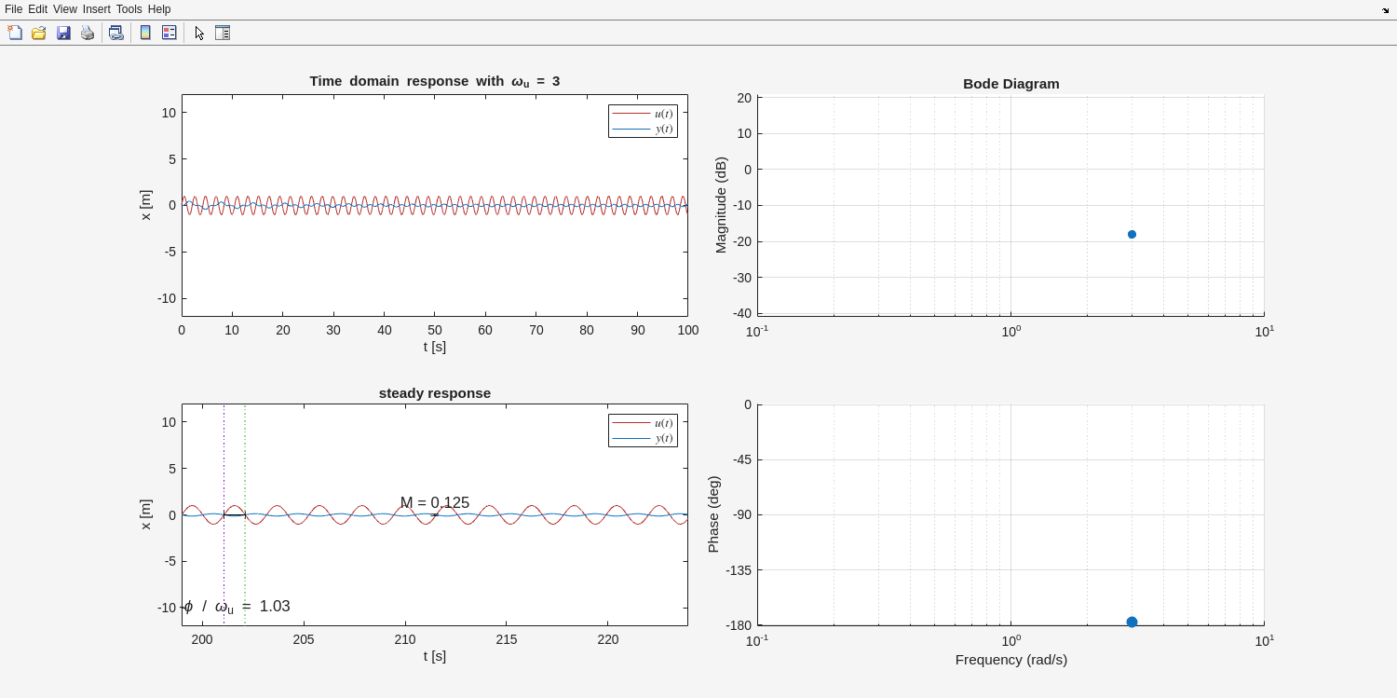Click the New Figure toolbar icon

coord(15,33)
